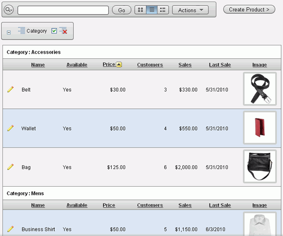This screenshot has height=236, width=283.
Task: Click the $30.00 price cell
Action: [x=117, y=90]
